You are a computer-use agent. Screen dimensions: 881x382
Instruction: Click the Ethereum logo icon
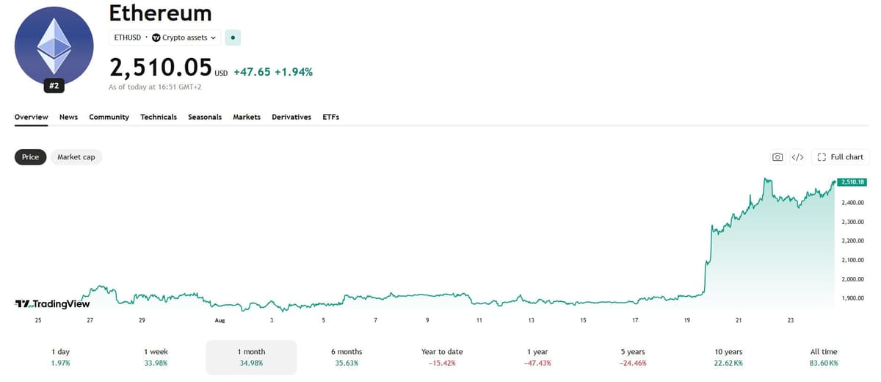(x=54, y=45)
